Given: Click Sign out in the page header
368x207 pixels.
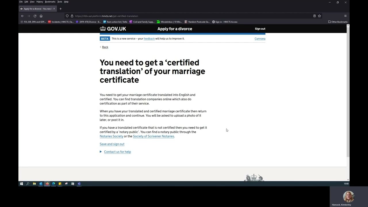Looking at the screenshot, I should coord(260,29).
